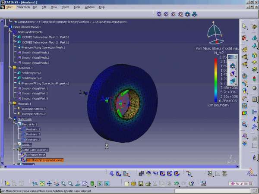Click the ladybug icon in right toolbar
Image resolution: width=259 pixels, height=194 pixels.
click(244, 38)
